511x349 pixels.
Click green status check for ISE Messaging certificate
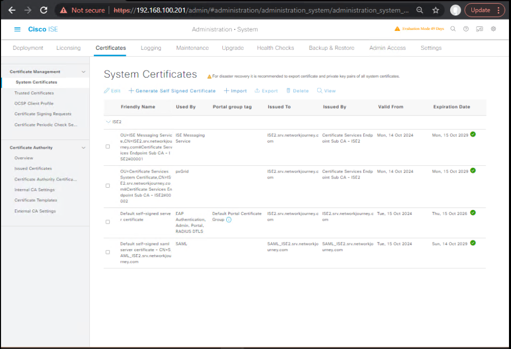click(473, 134)
